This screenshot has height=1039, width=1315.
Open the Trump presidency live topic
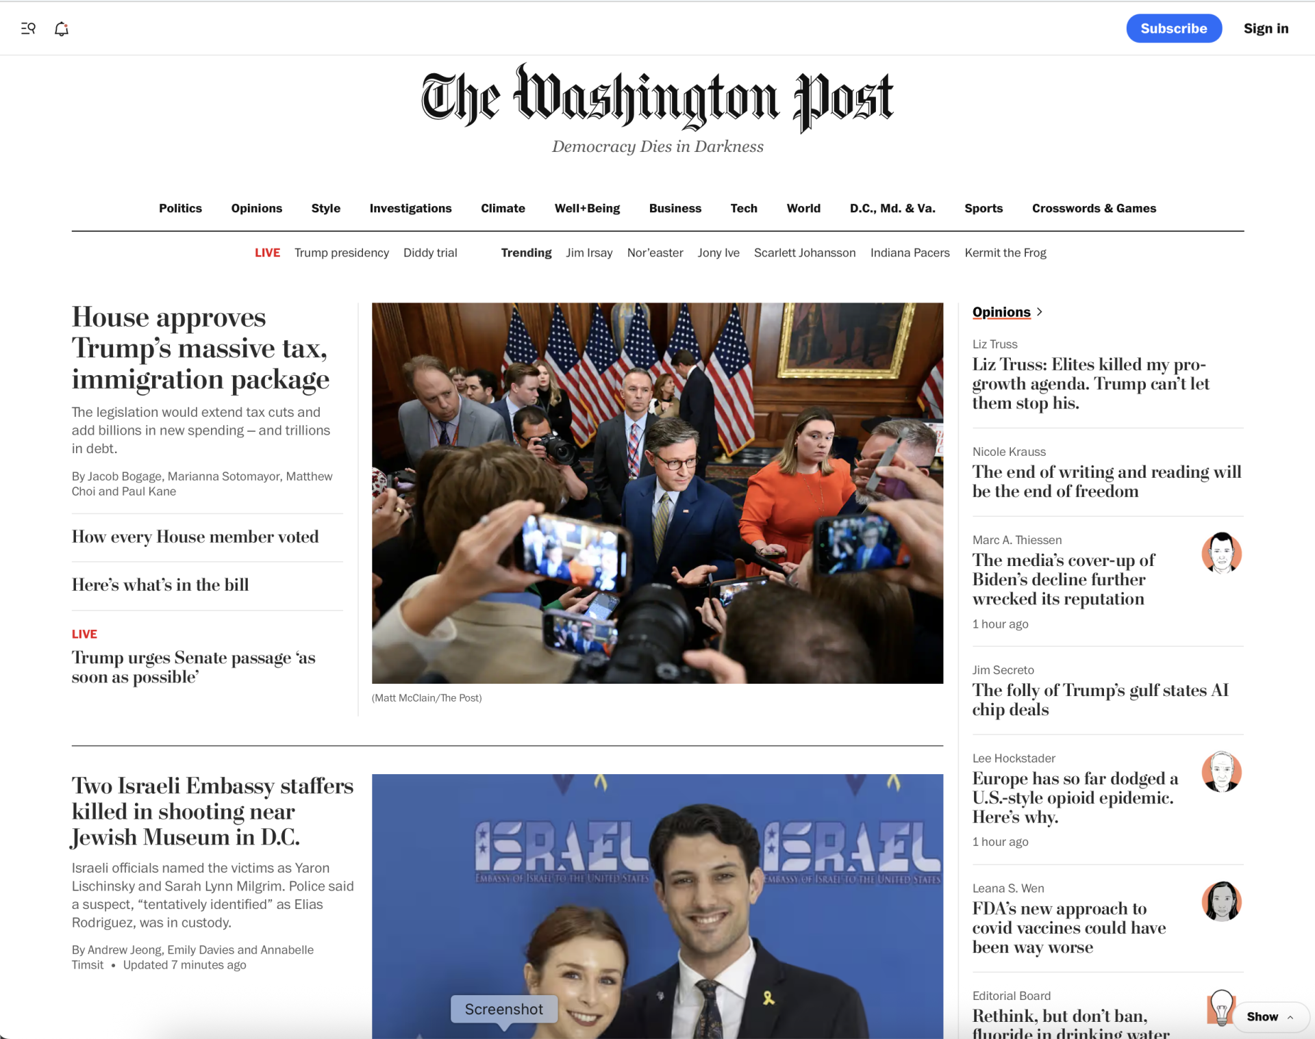tap(342, 253)
